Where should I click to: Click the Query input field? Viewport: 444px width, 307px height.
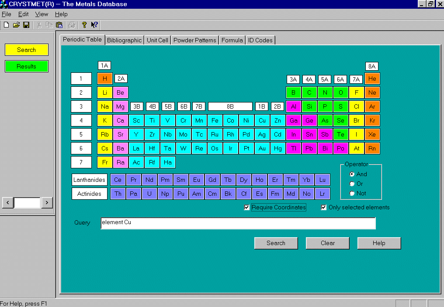(238, 223)
